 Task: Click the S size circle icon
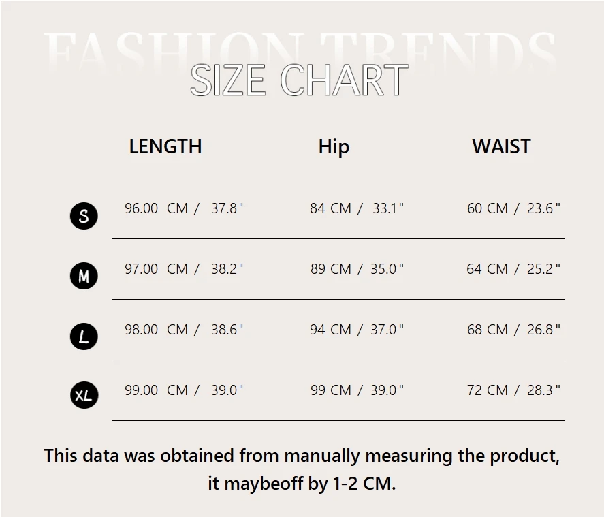(84, 216)
